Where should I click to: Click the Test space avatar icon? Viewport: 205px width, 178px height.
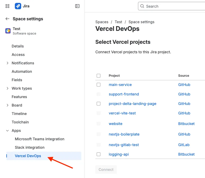click(8, 31)
